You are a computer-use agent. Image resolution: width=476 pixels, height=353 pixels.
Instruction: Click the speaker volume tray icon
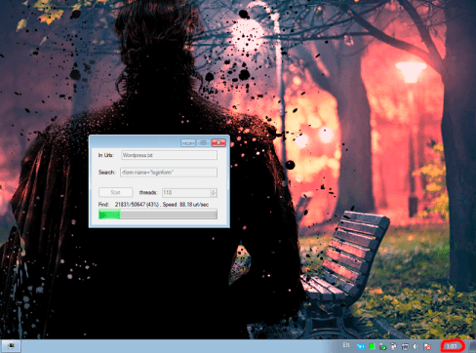pyautogui.click(x=416, y=347)
